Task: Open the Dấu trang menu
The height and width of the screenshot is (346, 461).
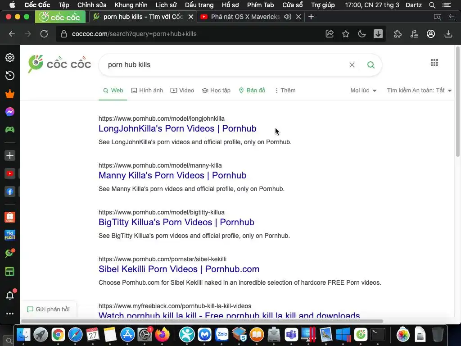Action: 199,5
